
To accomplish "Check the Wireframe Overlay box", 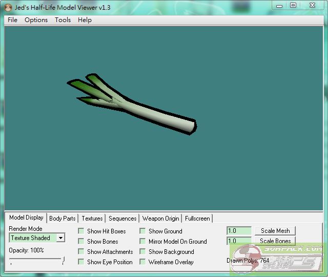I will tap(142, 262).
